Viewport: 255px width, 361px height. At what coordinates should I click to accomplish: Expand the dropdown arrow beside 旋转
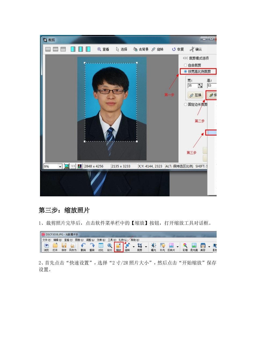click(x=133, y=247)
